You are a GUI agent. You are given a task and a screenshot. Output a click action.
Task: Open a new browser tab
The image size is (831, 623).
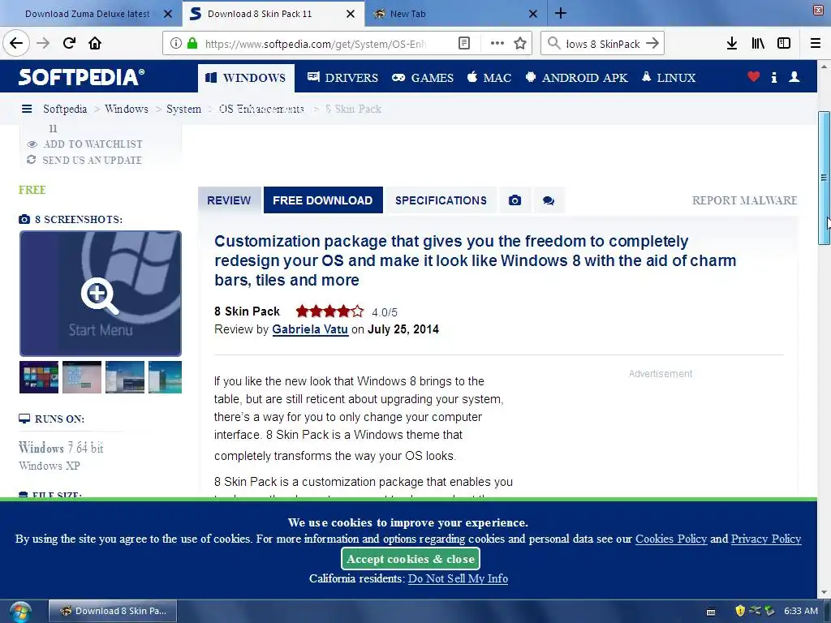(561, 13)
